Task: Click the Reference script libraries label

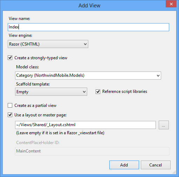Action: click(125, 91)
